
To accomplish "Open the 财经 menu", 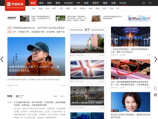I will coord(49,3).
